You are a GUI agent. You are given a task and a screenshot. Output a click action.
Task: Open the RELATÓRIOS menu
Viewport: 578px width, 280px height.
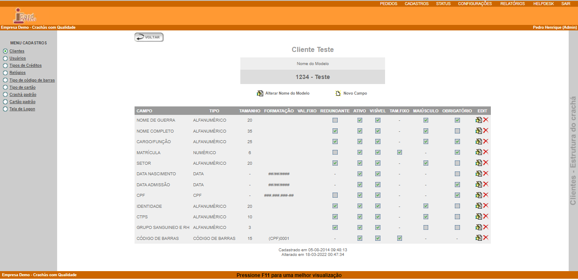point(512,3)
